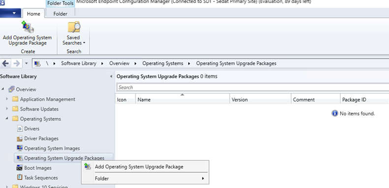Select the Application Management folder icon
389x188 pixels.
pyautogui.click(x=15, y=99)
